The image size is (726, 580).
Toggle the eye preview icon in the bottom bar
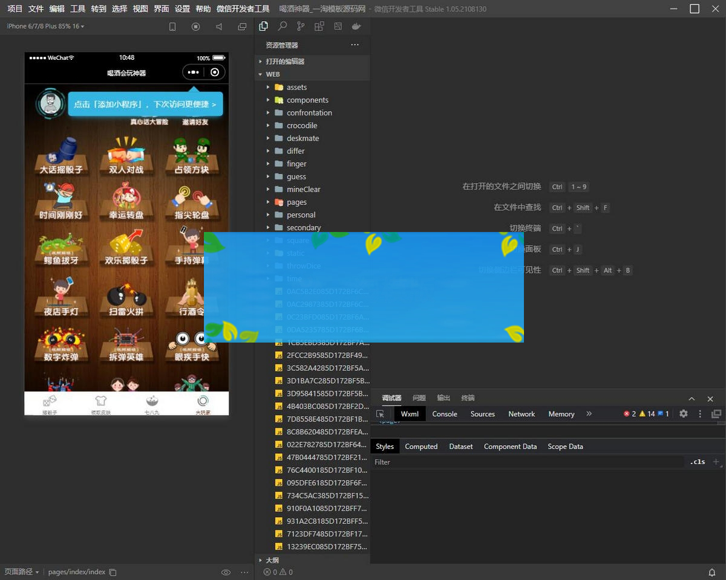(226, 572)
